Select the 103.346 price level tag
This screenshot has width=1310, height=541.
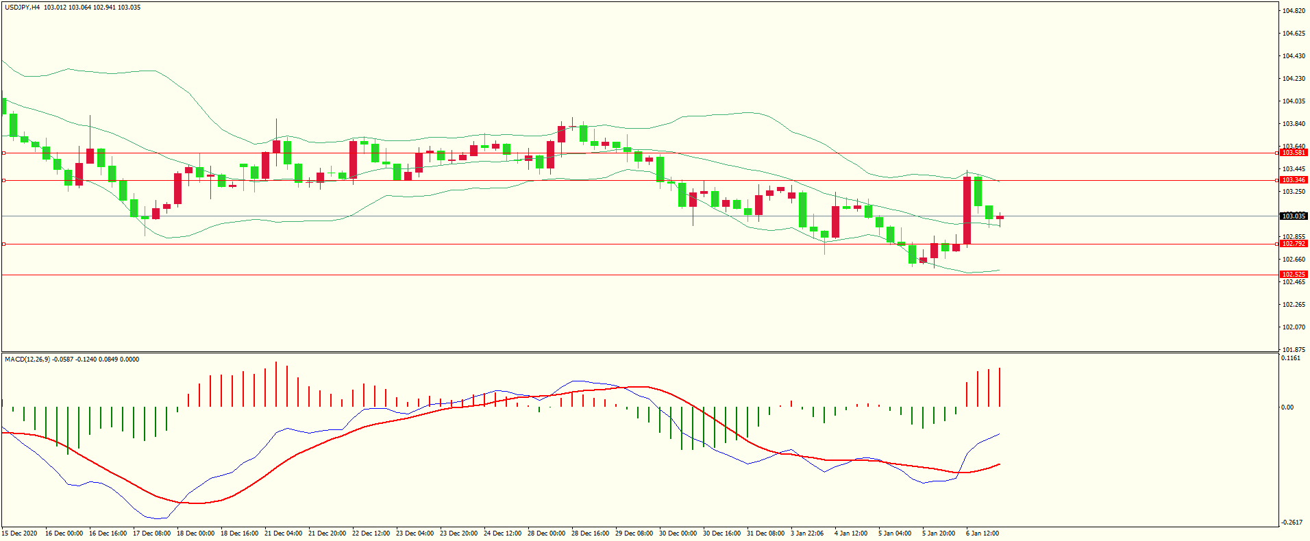tap(1294, 180)
